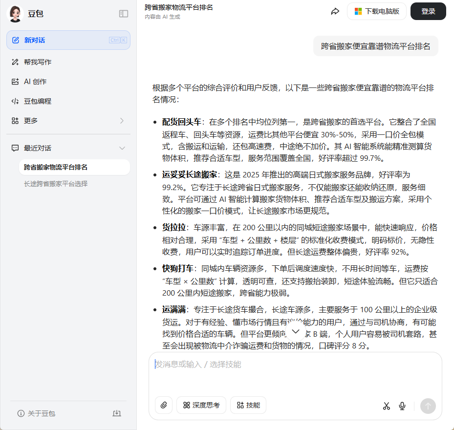Collapse the 最近对话 section chevron

coord(122,148)
